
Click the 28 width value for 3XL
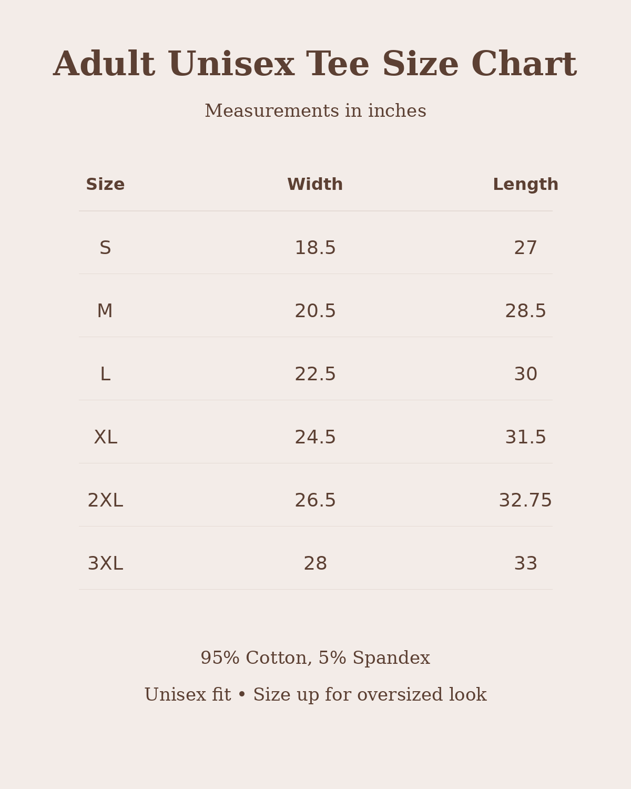[315, 564]
